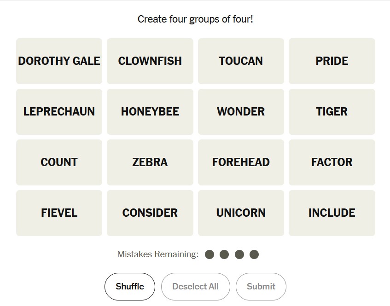
Task: Toggle the INCLUDE tile
Action: point(332,213)
